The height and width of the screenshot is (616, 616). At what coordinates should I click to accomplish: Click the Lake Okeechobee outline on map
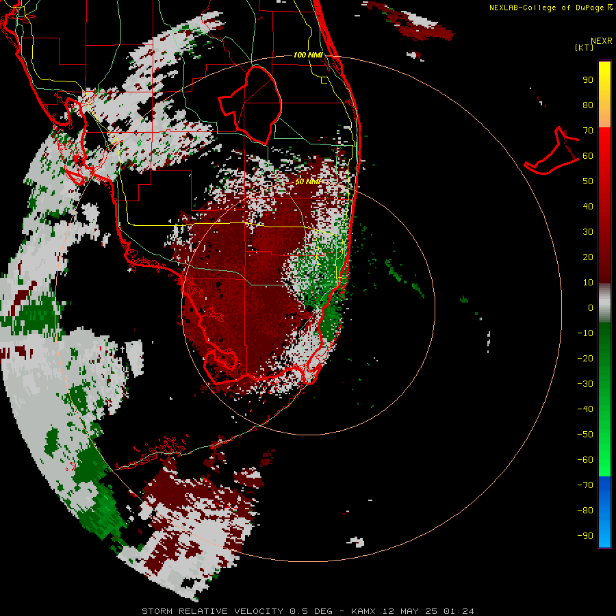click(x=251, y=104)
